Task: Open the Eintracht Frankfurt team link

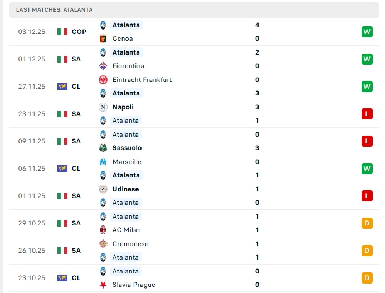Action: pyautogui.click(x=142, y=80)
